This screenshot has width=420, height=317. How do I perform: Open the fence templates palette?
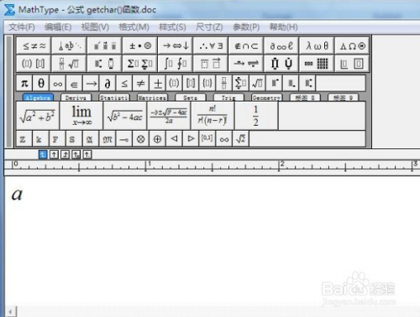tap(34, 64)
